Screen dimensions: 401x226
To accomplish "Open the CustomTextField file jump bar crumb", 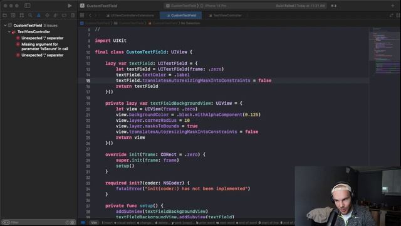I will pos(163,23).
